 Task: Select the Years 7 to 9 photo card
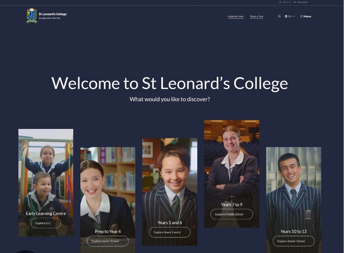(232, 174)
